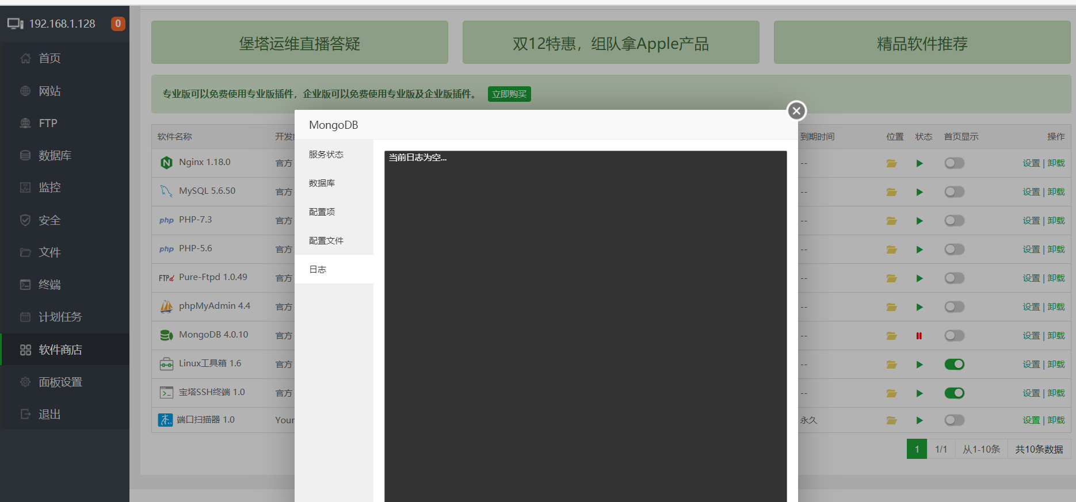
Task: Click the 计划任务 calendar icon in sidebar
Action: point(25,317)
